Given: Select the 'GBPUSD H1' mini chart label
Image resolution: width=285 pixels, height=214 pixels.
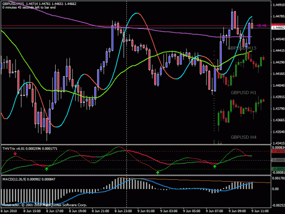Looking at the screenshot, I should pyautogui.click(x=244, y=93).
